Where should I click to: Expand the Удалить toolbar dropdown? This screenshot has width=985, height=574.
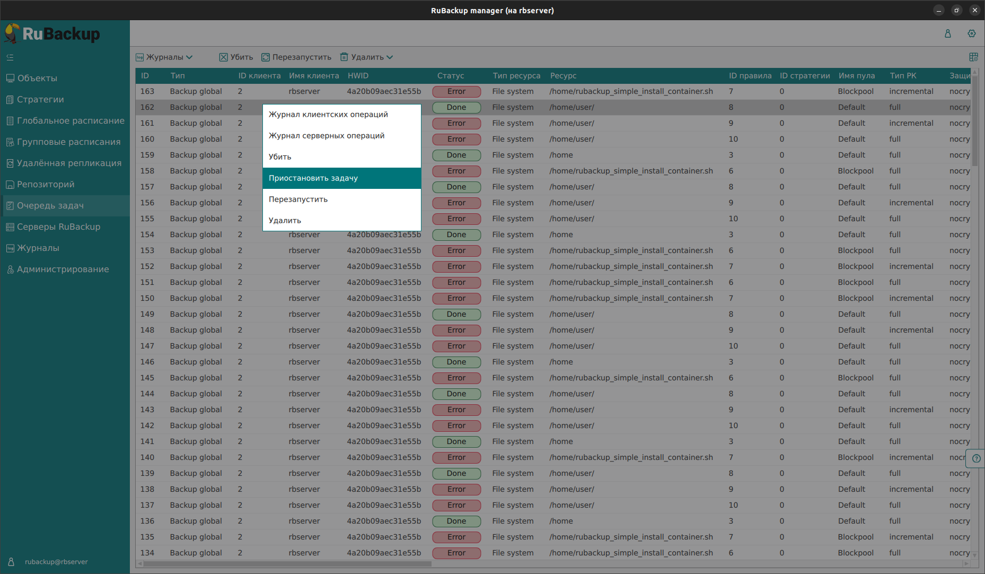pos(366,57)
